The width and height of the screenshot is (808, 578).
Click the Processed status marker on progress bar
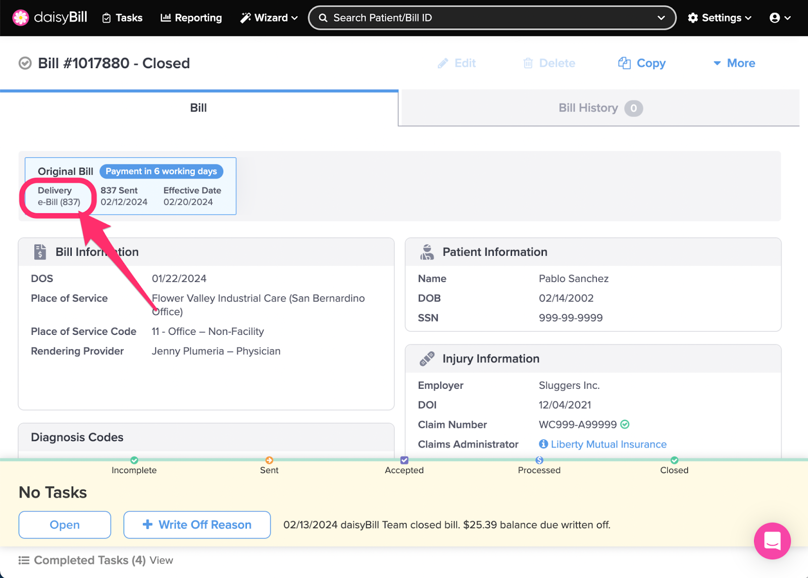tap(539, 460)
